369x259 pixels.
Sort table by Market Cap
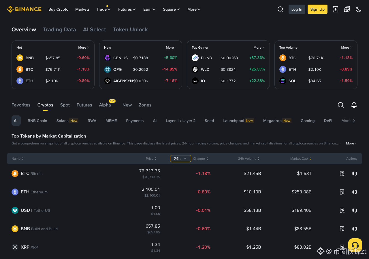301,159
